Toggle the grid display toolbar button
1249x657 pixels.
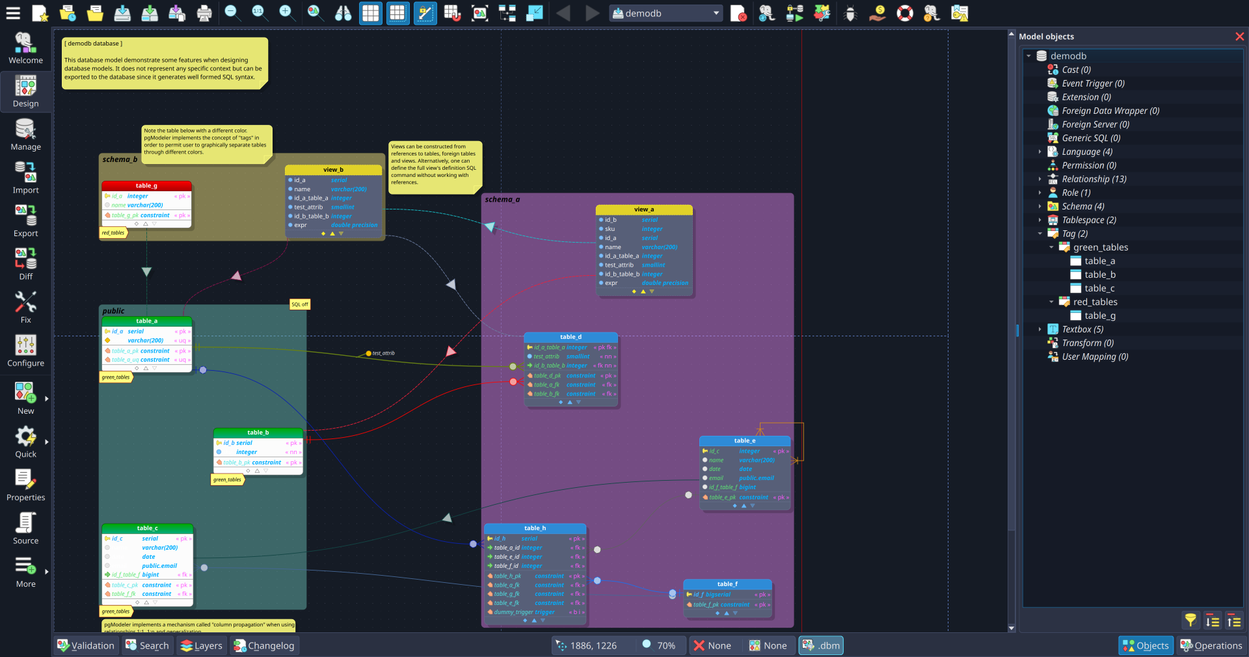(x=370, y=13)
